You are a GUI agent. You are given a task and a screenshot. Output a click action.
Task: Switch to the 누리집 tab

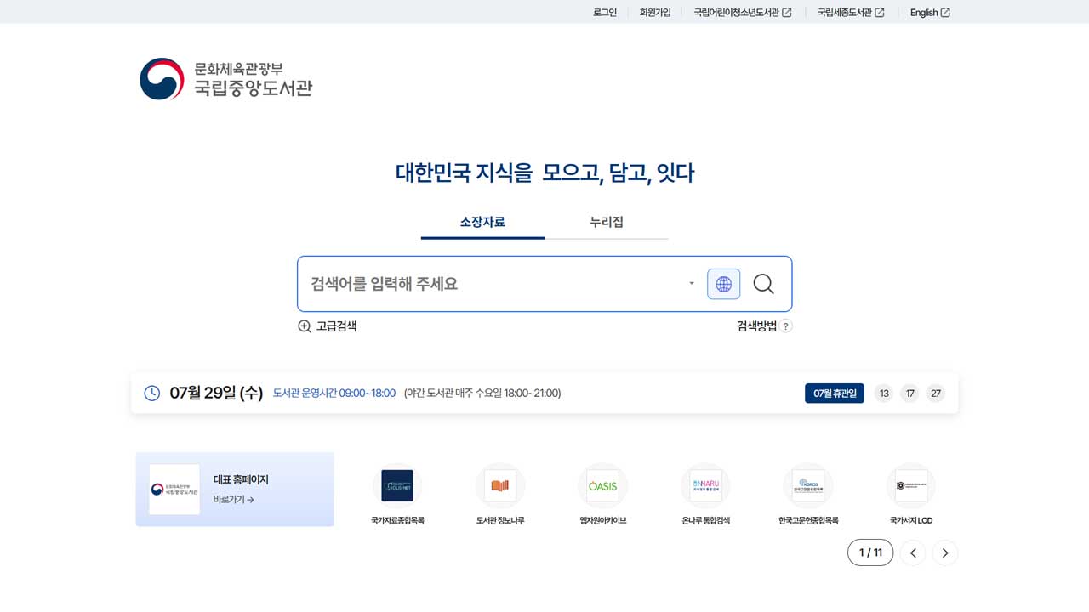607,222
